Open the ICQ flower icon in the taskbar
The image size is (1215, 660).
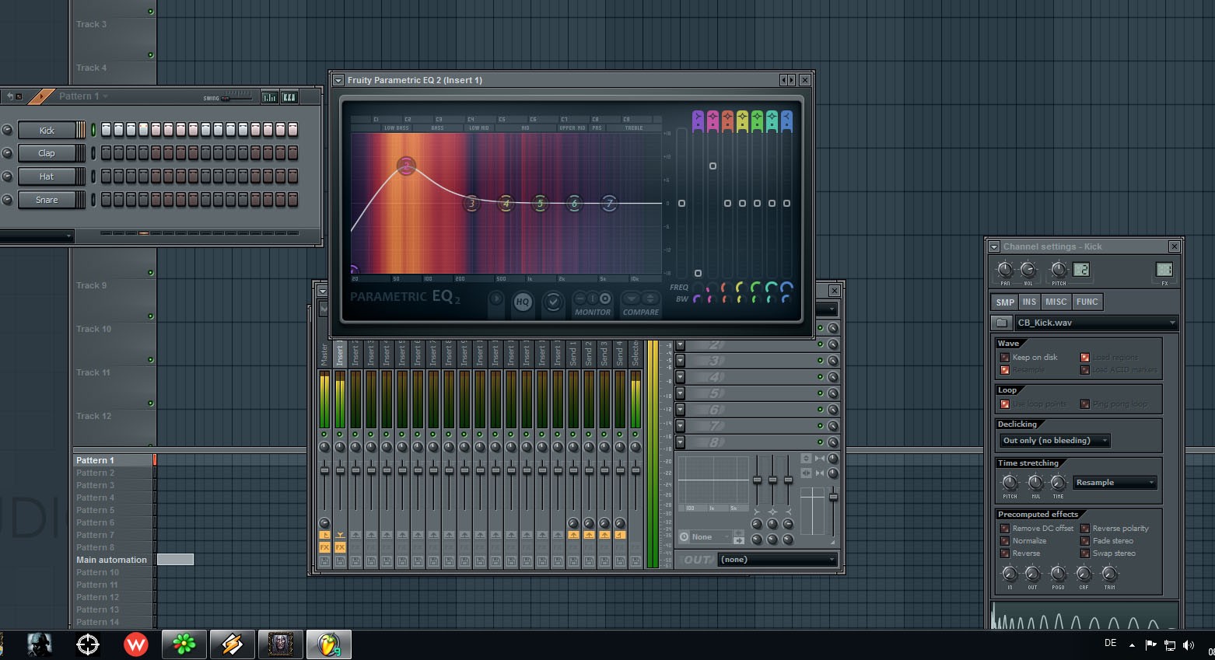[x=184, y=644]
